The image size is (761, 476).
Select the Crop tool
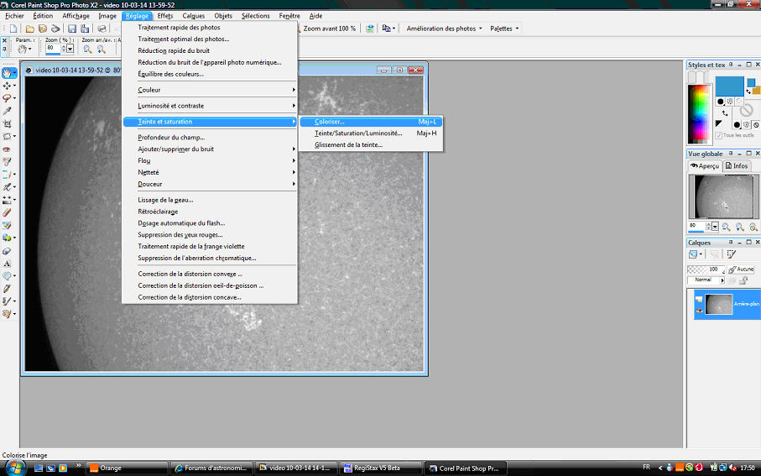click(7, 123)
